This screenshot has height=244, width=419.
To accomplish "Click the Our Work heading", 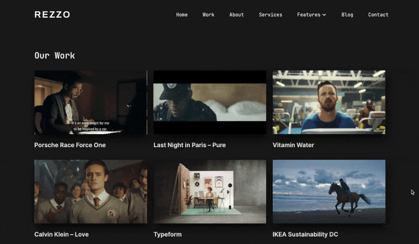I will coord(54,55).
